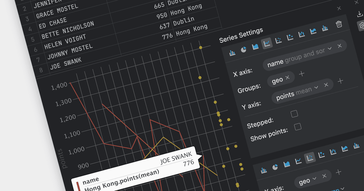
Task: Select stock chart type in second series
Action: point(333,152)
